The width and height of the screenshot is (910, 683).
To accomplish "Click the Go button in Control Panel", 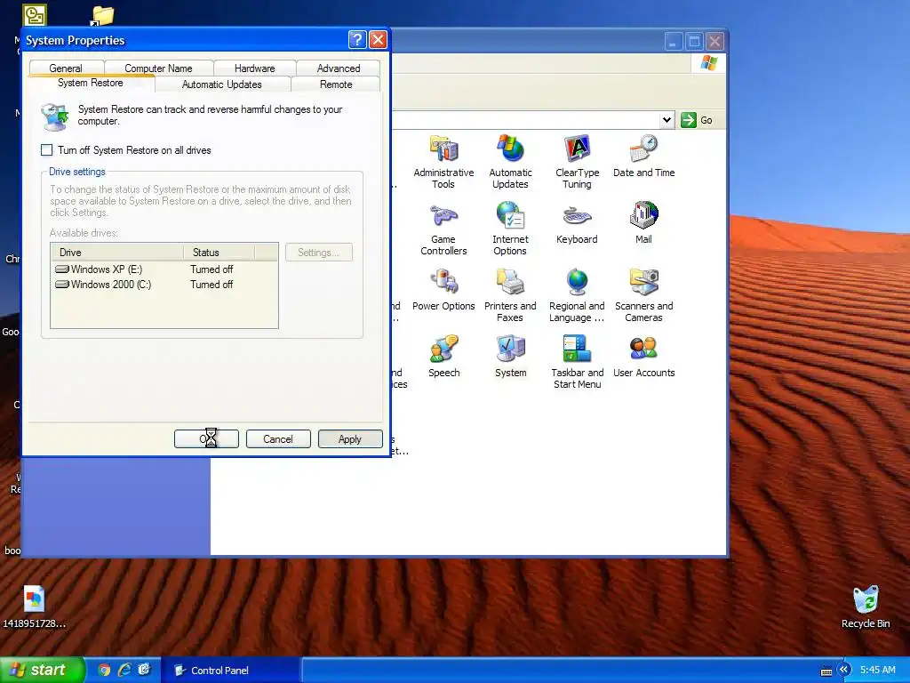I will tap(697, 120).
